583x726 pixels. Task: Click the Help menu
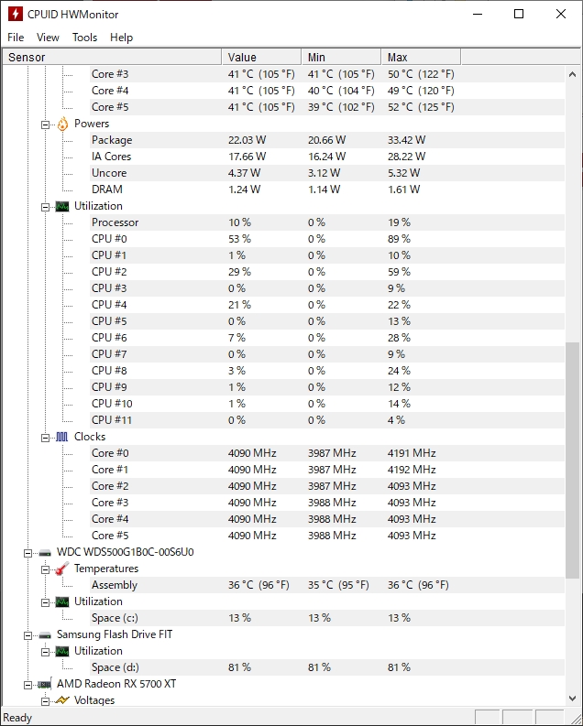click(121, 38)
